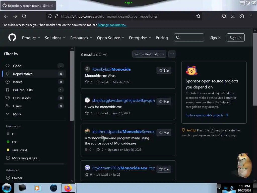Click the GitHub search box
The height and width of the screenshot is (193, 257).
189,38
